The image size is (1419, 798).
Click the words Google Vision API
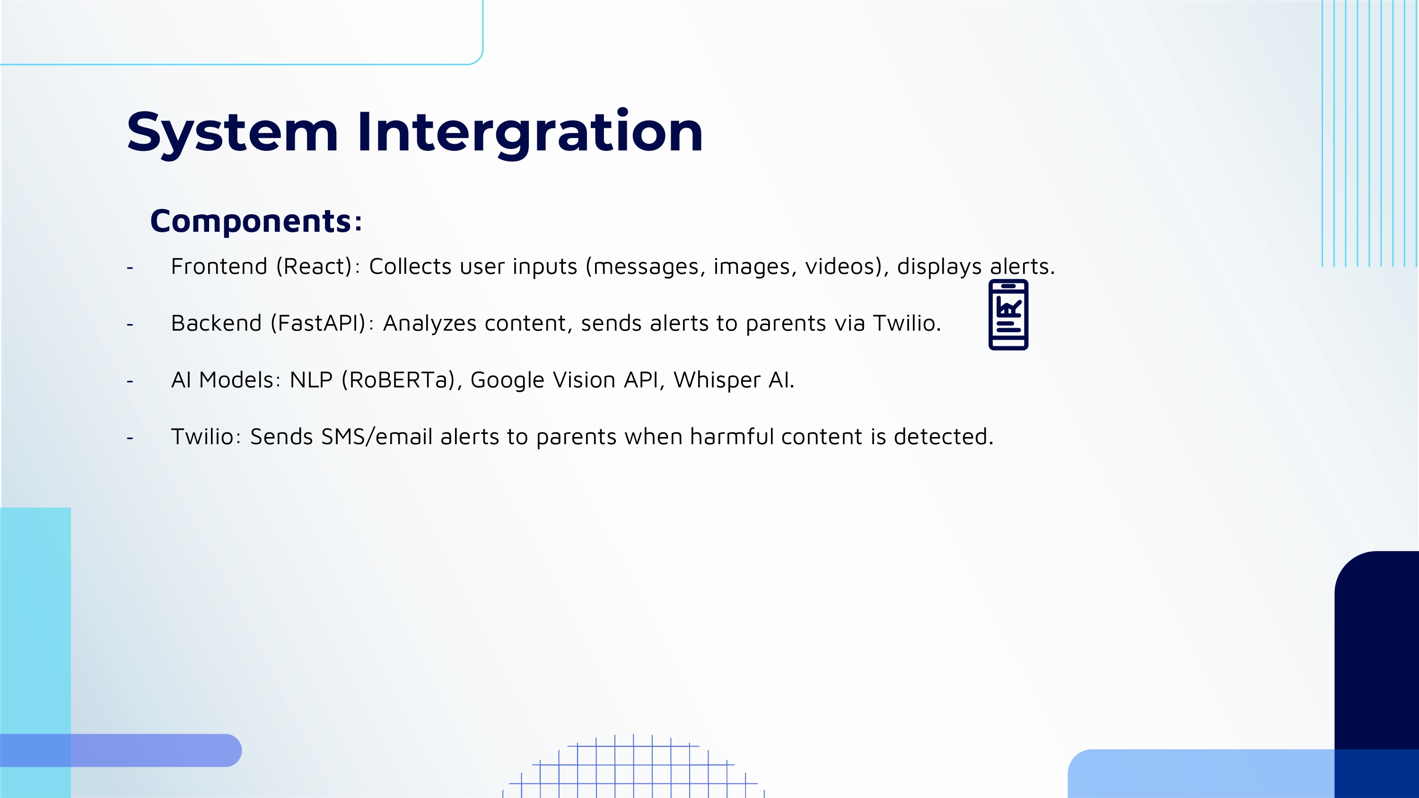coord(564,380)
